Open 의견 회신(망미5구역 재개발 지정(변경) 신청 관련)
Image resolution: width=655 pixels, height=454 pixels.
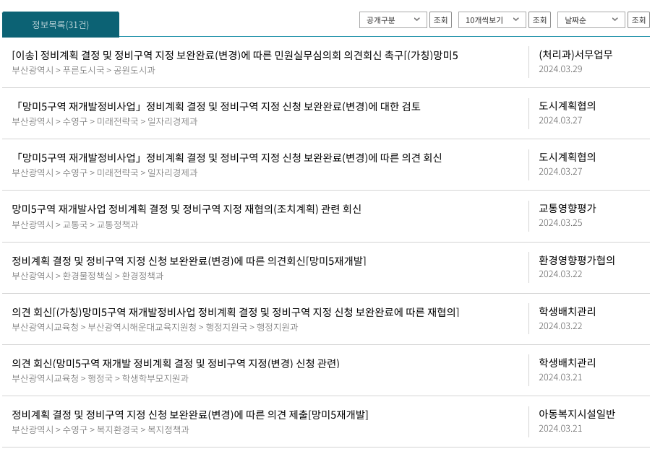[176, 364]
